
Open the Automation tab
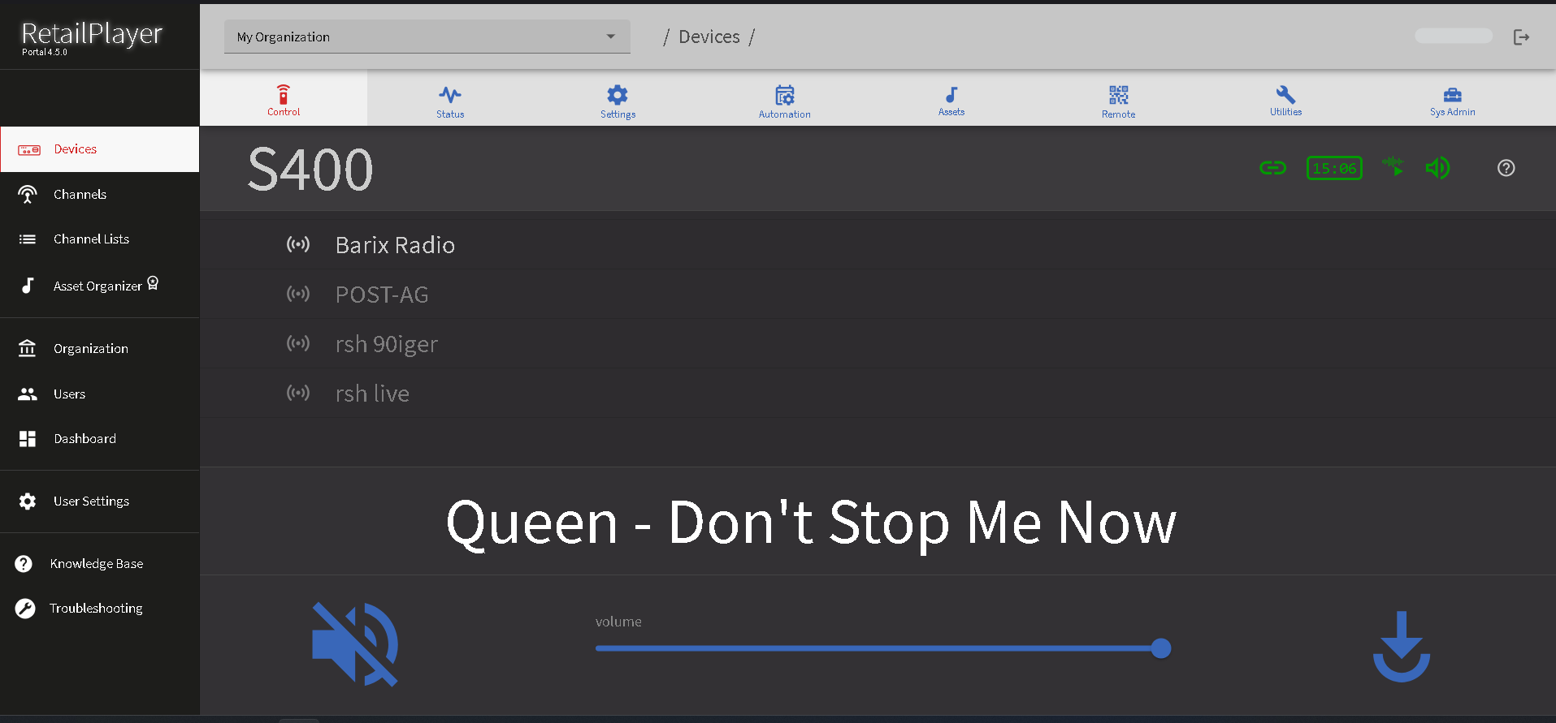(x=784, y=101)
